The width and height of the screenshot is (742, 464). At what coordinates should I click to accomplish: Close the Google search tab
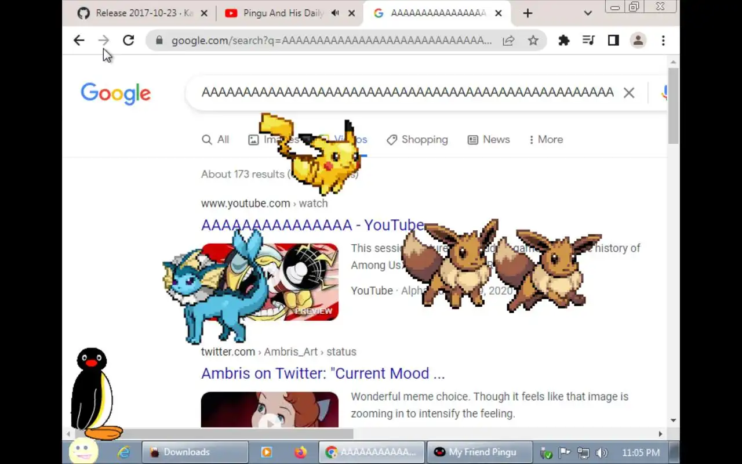(499, 13)
